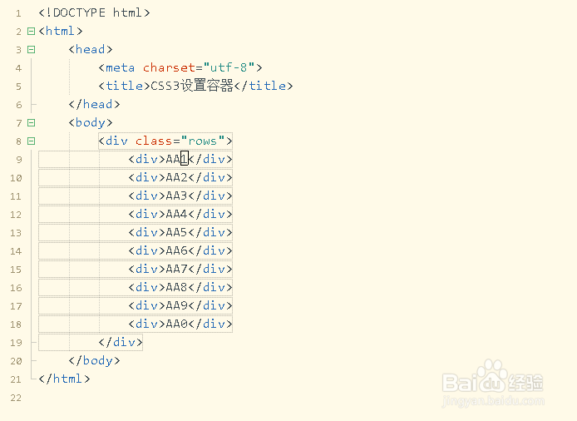Viewport: 577px width, 421px height.
Task: Place cursor on the AA9 text
Action: pyautogui.click(x=177, y=306)
